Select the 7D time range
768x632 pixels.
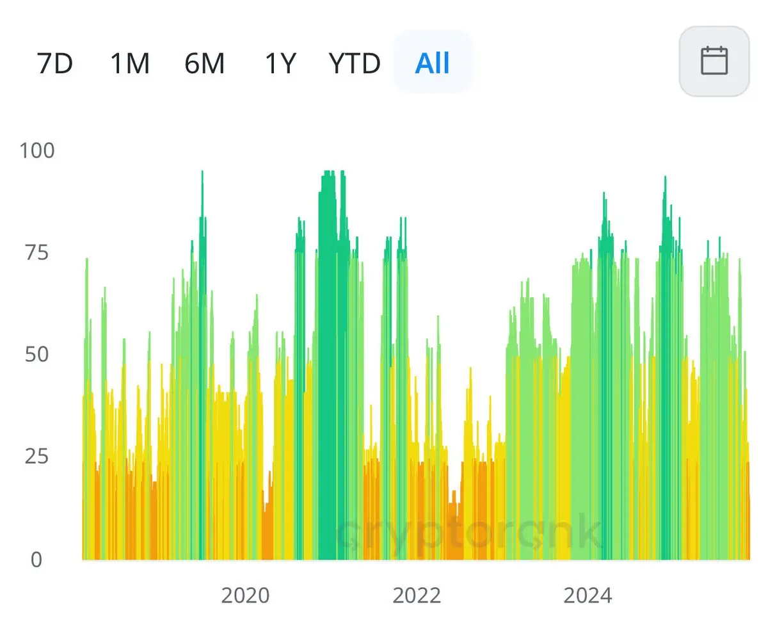click(x=55, y=63)
